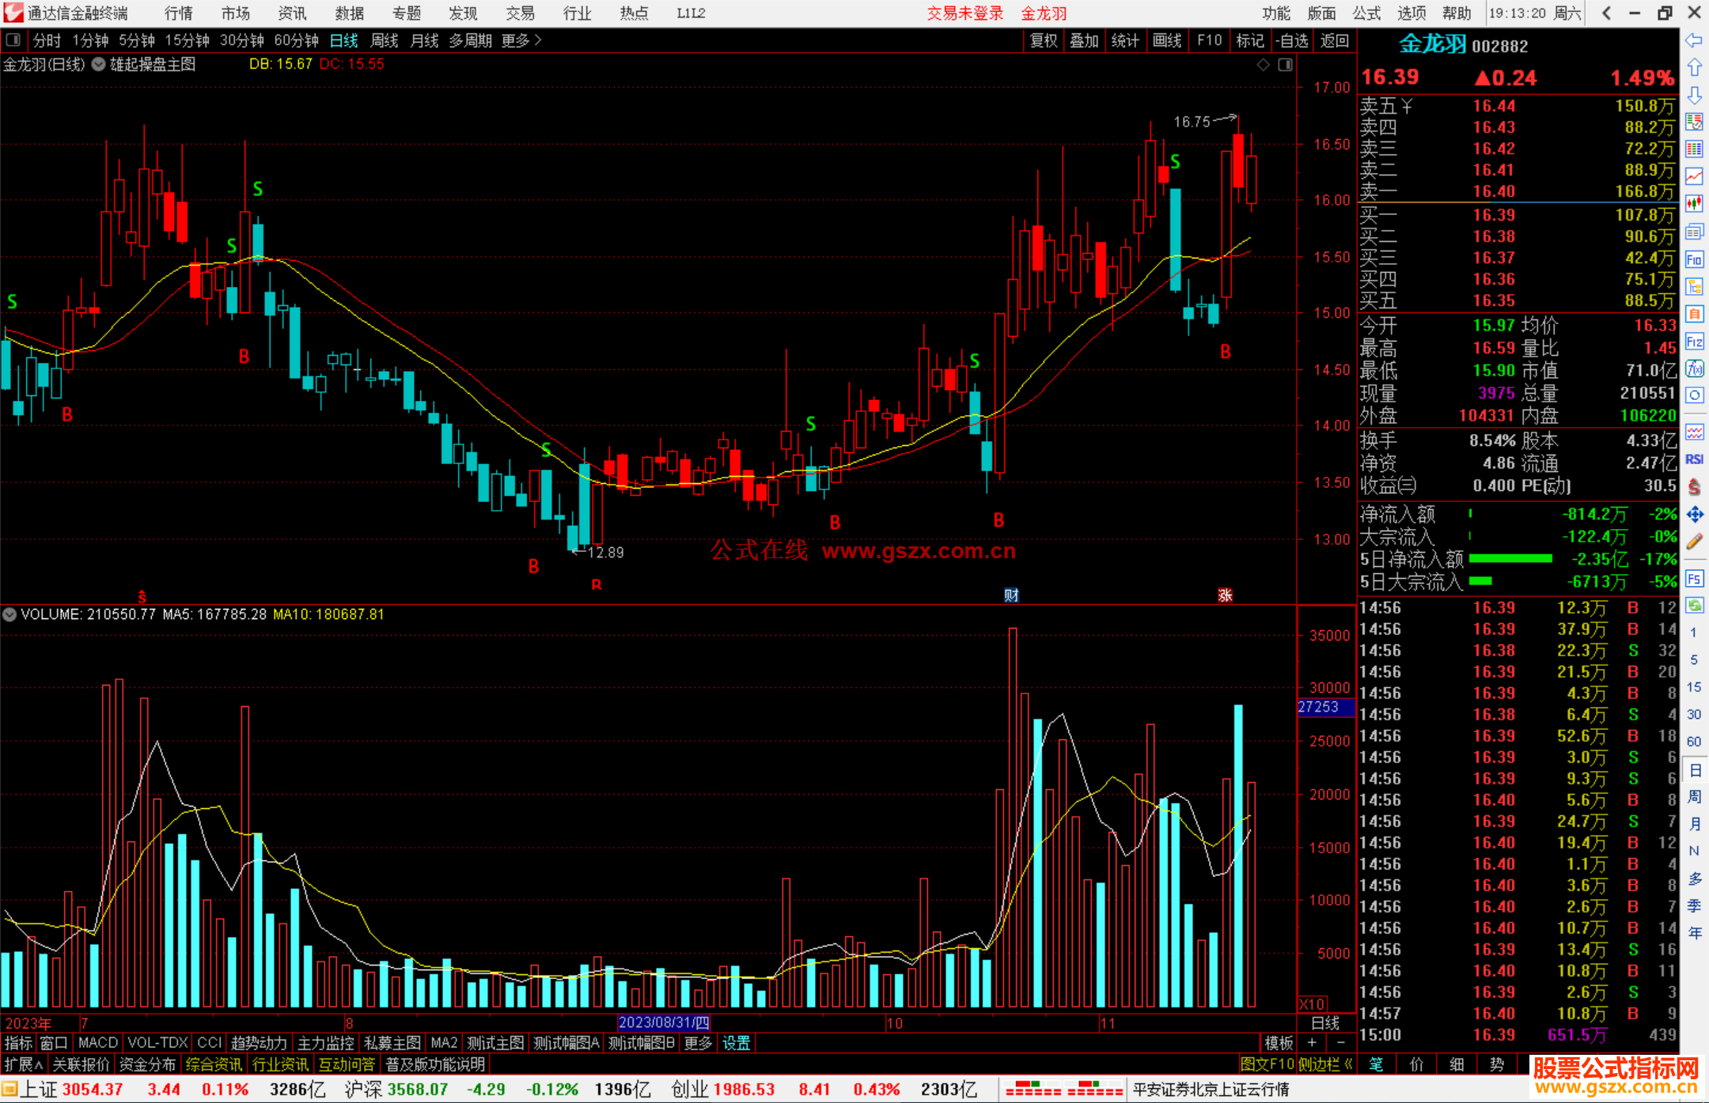Image resolution: width=1709 pixels, height=1103 pixels.
Task: Open the F10 info icon in sidebar
Action: (x=1694, y=259)
